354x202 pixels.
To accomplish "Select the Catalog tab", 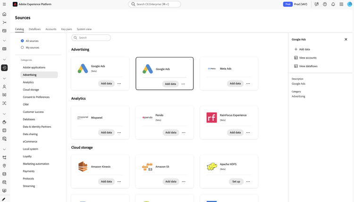I will (19, 29).
